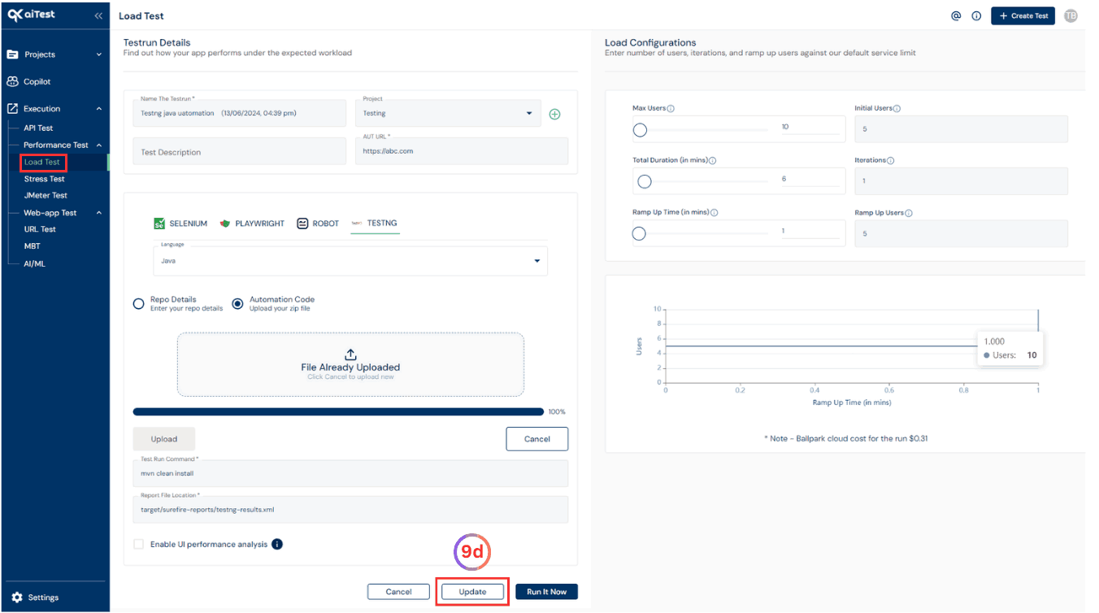The image size is (1099, 613).
Task: Open the info icon in top header
Action: tap(976, 15)
